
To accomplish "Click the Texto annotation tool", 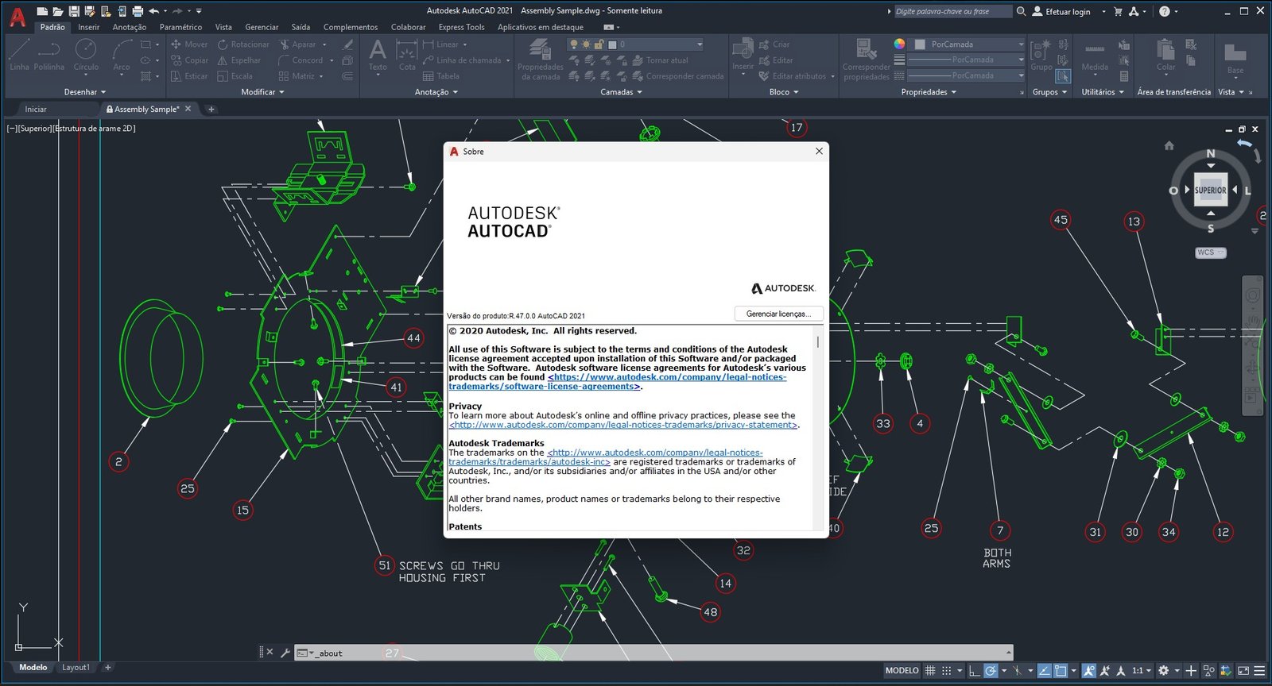I will (x=378, y=56).
